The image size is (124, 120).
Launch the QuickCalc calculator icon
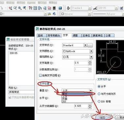click(x=54, y=8)
